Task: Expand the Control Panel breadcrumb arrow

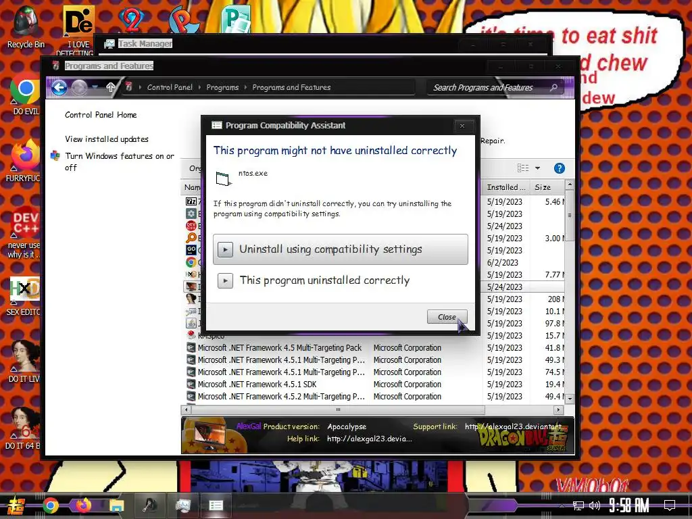Action: [x=199, y=87]
